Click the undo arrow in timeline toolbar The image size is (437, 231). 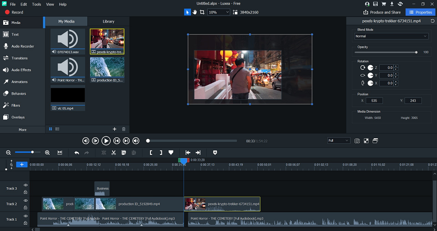click(x=77, y=153)
